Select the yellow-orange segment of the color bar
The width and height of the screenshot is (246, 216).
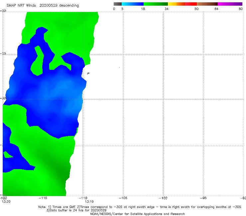click(x=177, y=4)
